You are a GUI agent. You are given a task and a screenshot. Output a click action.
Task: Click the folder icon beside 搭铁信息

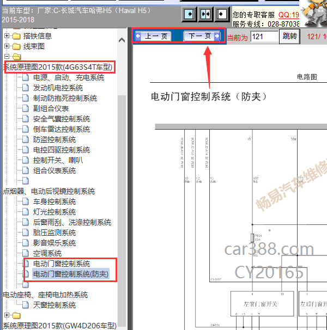[16, 36]
